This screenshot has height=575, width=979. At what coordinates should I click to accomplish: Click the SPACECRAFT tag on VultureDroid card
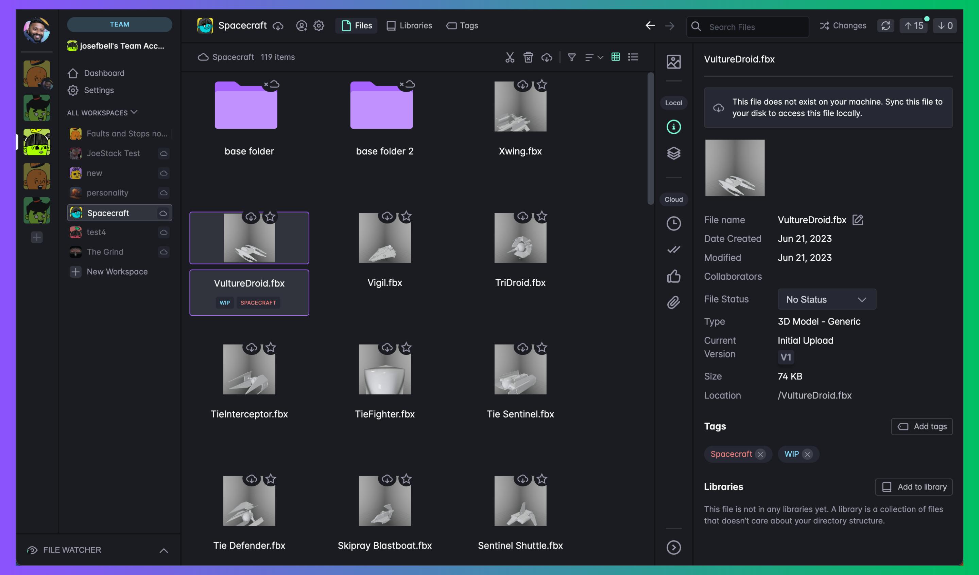pyautogui.click(x=258, y=303)
